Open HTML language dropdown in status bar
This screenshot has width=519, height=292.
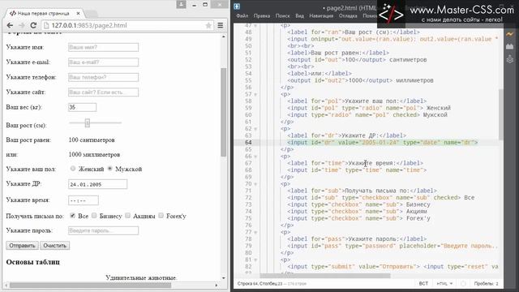point(444,284)
